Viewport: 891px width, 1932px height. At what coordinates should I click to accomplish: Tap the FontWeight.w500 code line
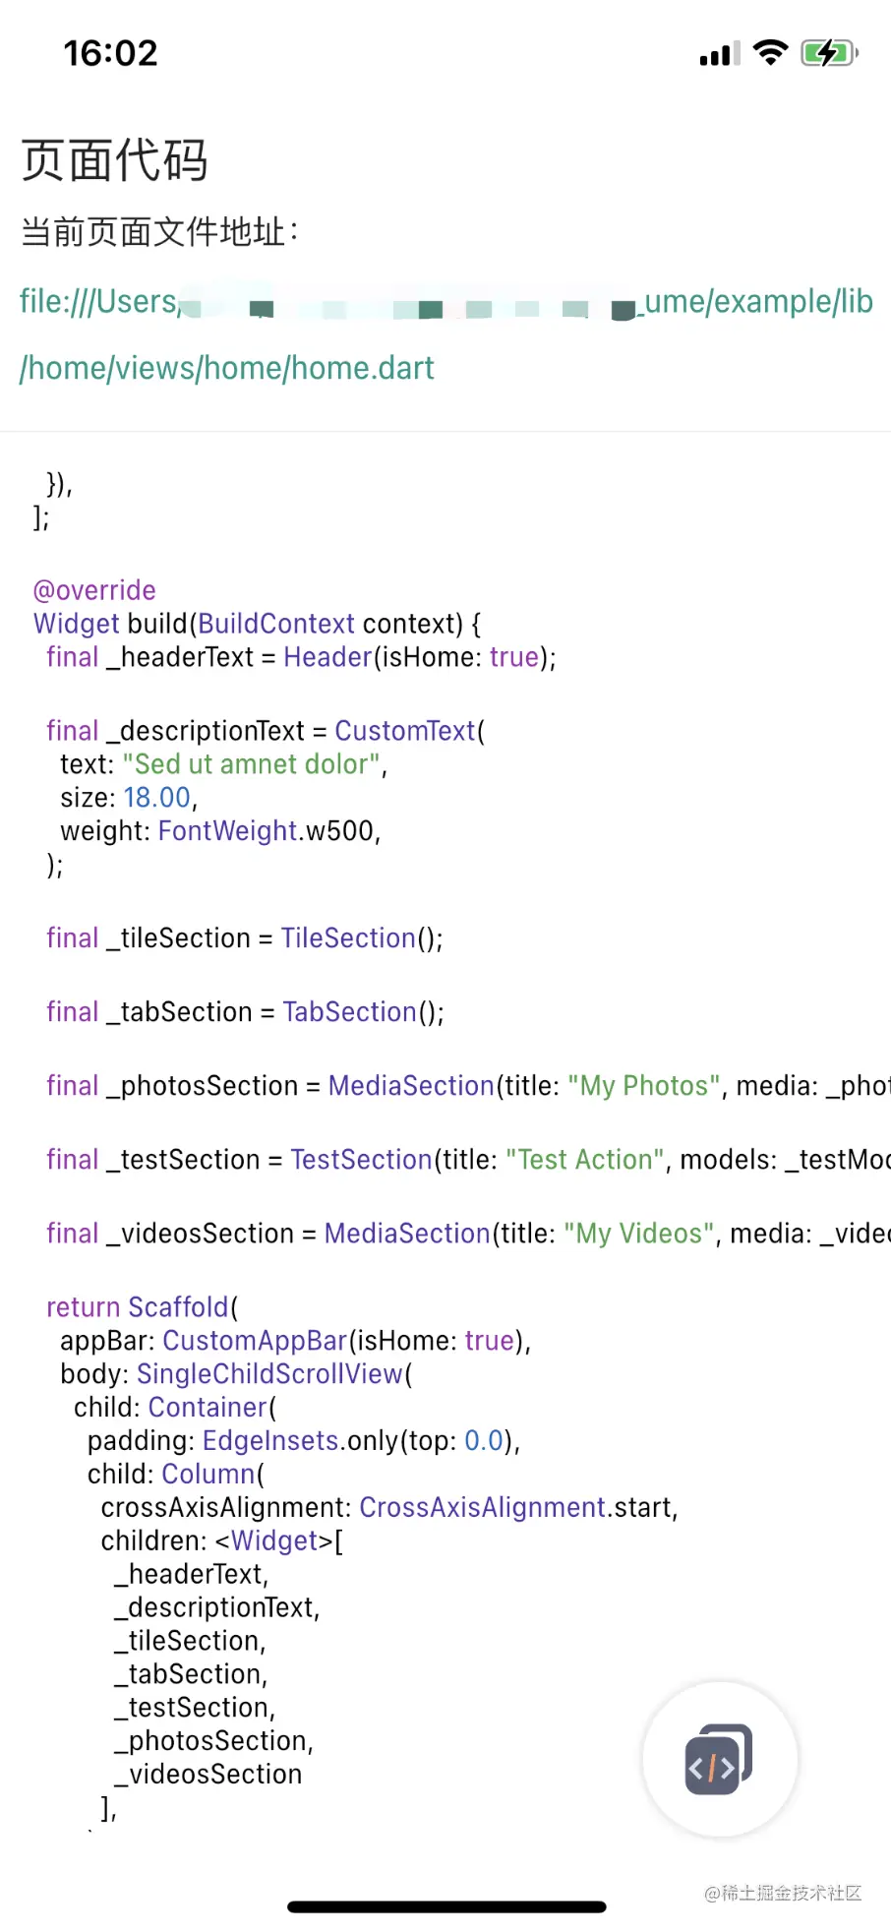coord(220,831)
